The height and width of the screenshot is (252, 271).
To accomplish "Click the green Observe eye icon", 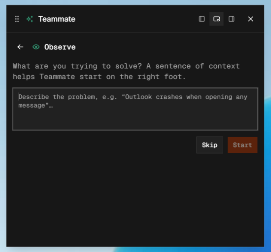I will 36,47.
